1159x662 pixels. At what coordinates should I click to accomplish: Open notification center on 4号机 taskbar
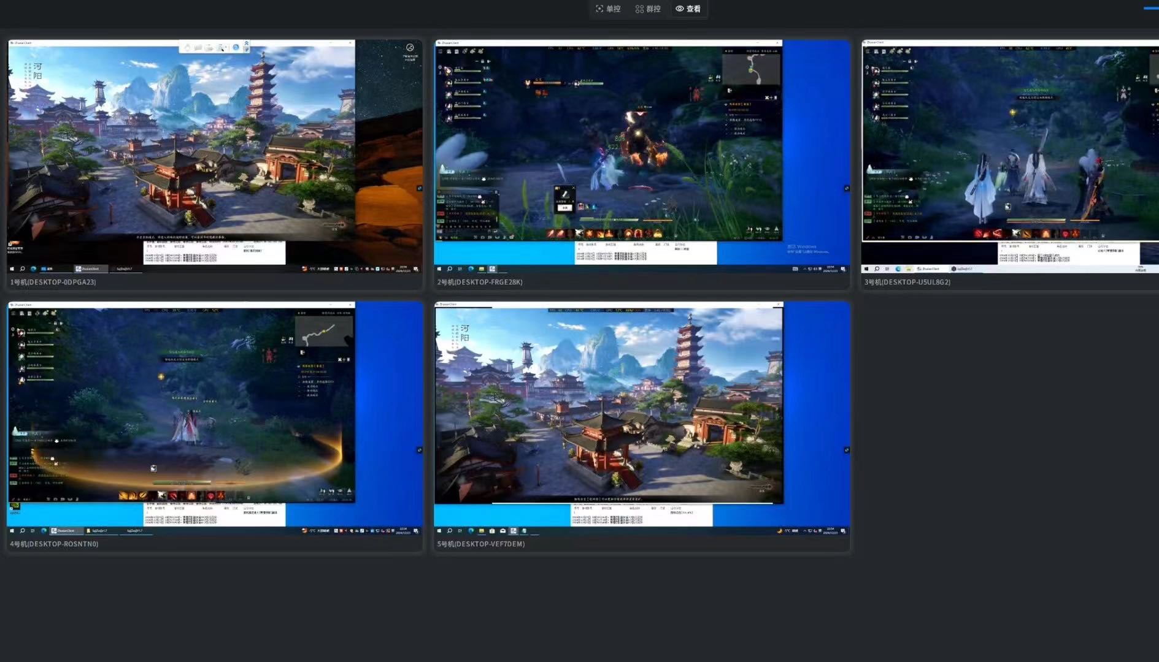tap(416, 530)
